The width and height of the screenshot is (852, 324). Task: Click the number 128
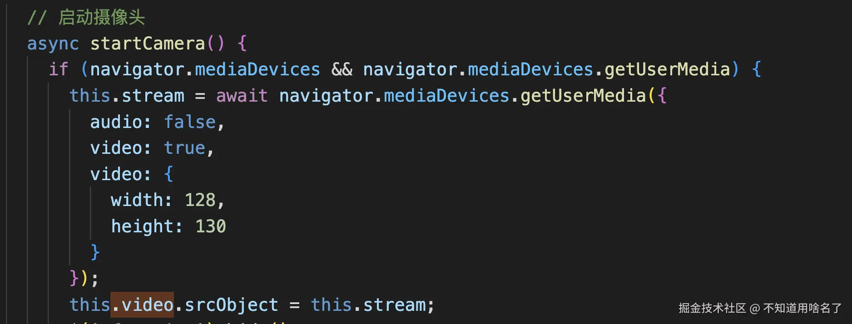pyautogui.click(x=200, y=200)
